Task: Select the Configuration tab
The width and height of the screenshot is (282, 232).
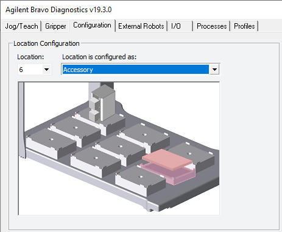Action: [x=92, y=25]
